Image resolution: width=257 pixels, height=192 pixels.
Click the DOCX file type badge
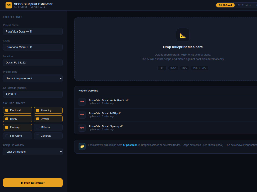[173, 68]
